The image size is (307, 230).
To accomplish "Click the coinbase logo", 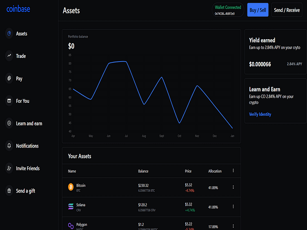I will point(18,9).
